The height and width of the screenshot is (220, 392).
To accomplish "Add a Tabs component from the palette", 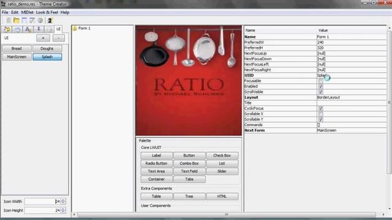I will [x=189, y=179].
